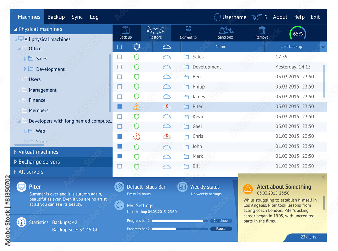Expand the Users folder arrow

[x=19, y=79]
